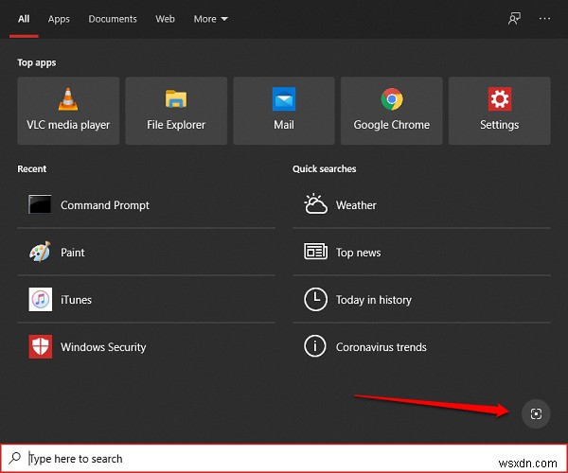Click the Windows Security shield icon
The image size is (568, 473).
point(40,346)
